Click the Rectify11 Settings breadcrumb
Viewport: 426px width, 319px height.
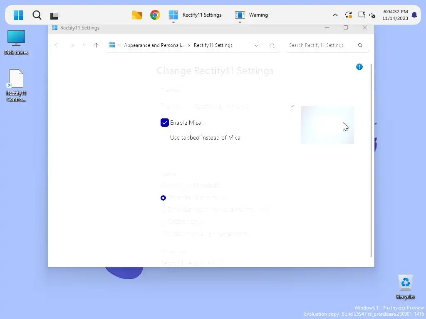point(213,45)
